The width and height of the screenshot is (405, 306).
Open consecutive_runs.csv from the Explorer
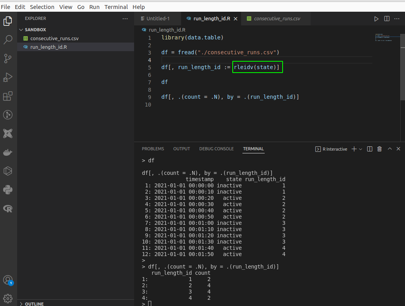coord(54,38)
